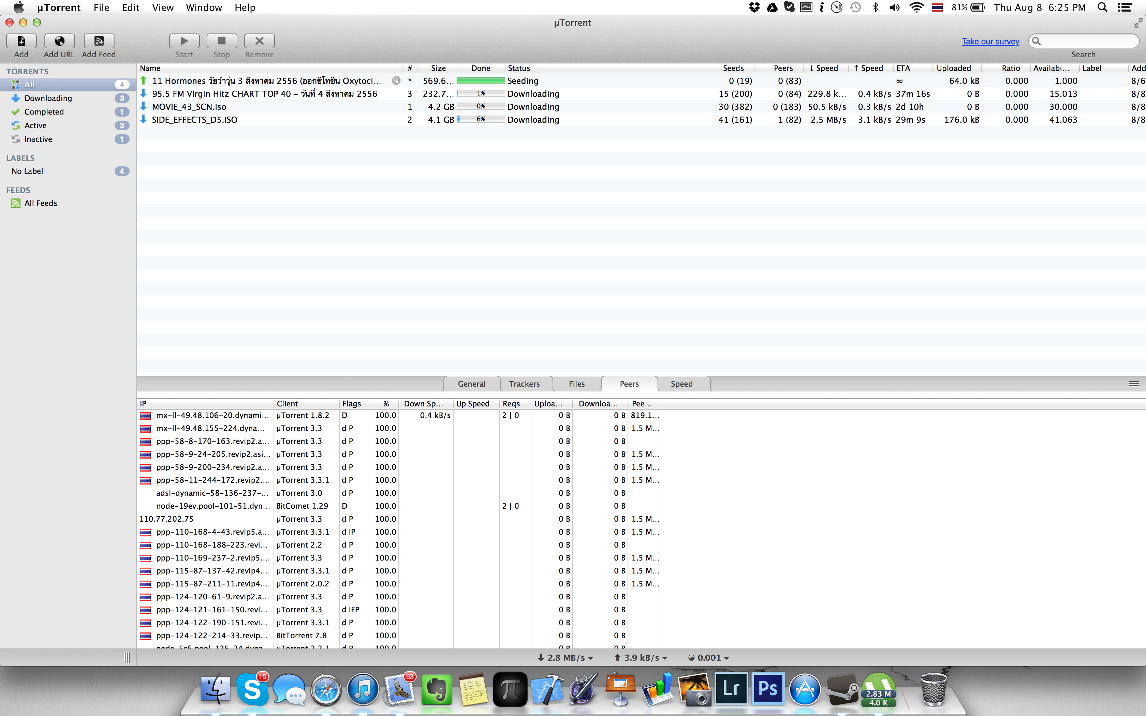The image size is (1146, 716).
Task: Expand the ratio 0.001 dropdown
Action: point(708,658)
